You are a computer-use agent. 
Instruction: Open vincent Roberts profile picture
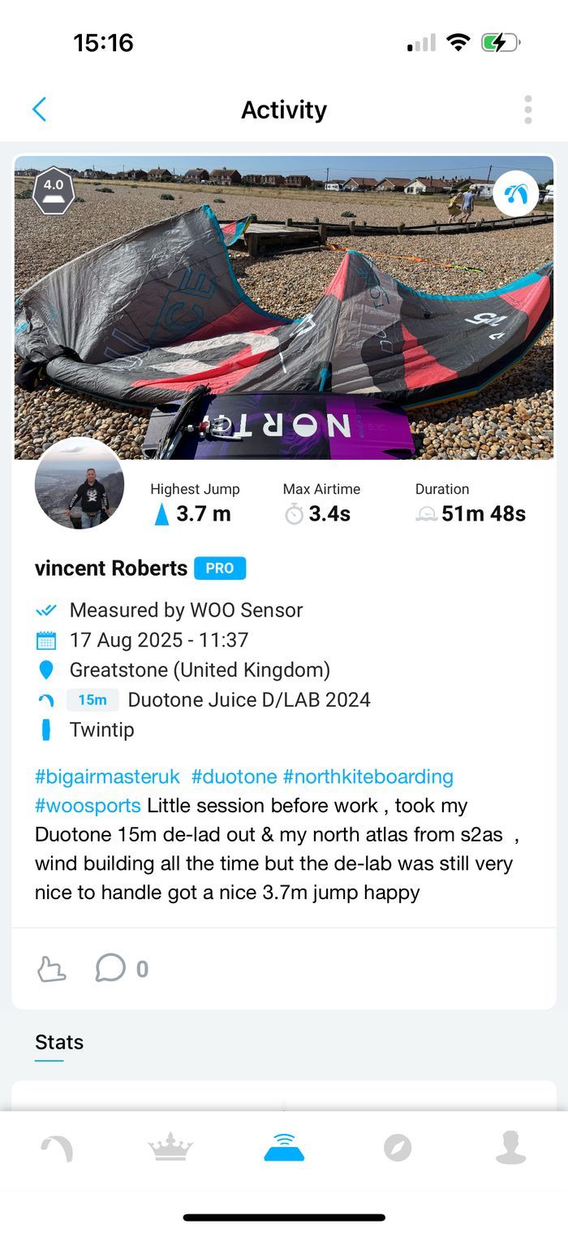click(x=80, y=484)
